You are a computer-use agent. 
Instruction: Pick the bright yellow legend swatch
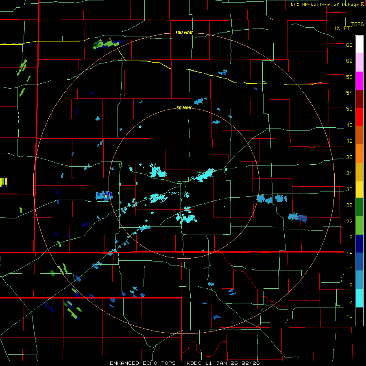click(359, 190)
